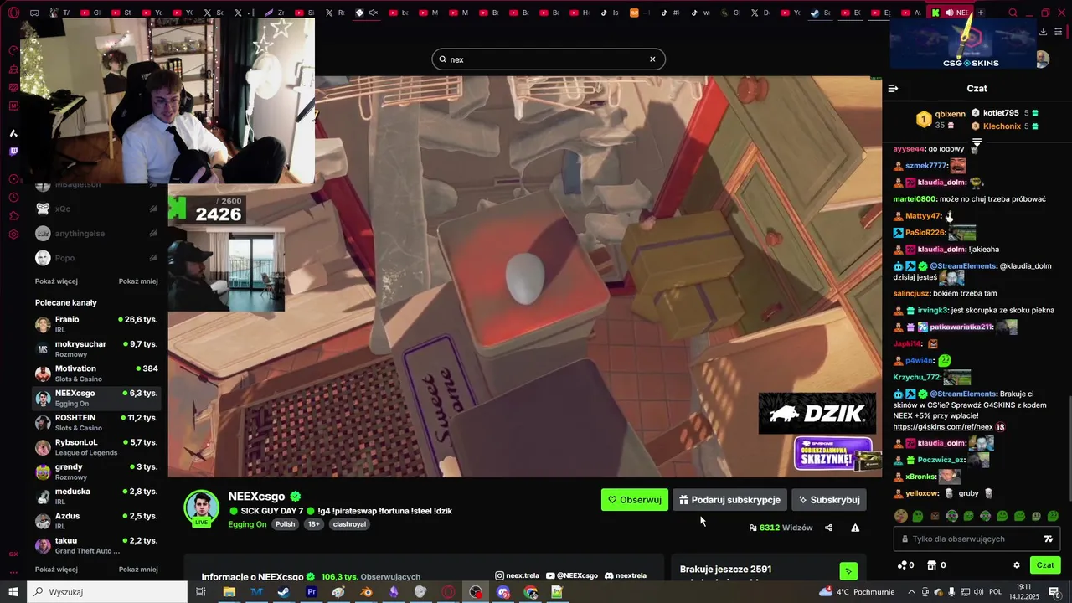Open g4skins.com/ref/neex link in chat
This screenshot has width=1072, height=603.
click(x=943, y=427)
